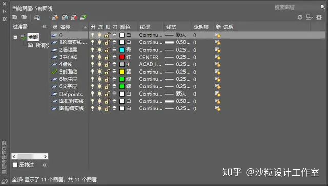Open the palette properties icon on left
The image size is (328, 186).
(x=5, y=19)
